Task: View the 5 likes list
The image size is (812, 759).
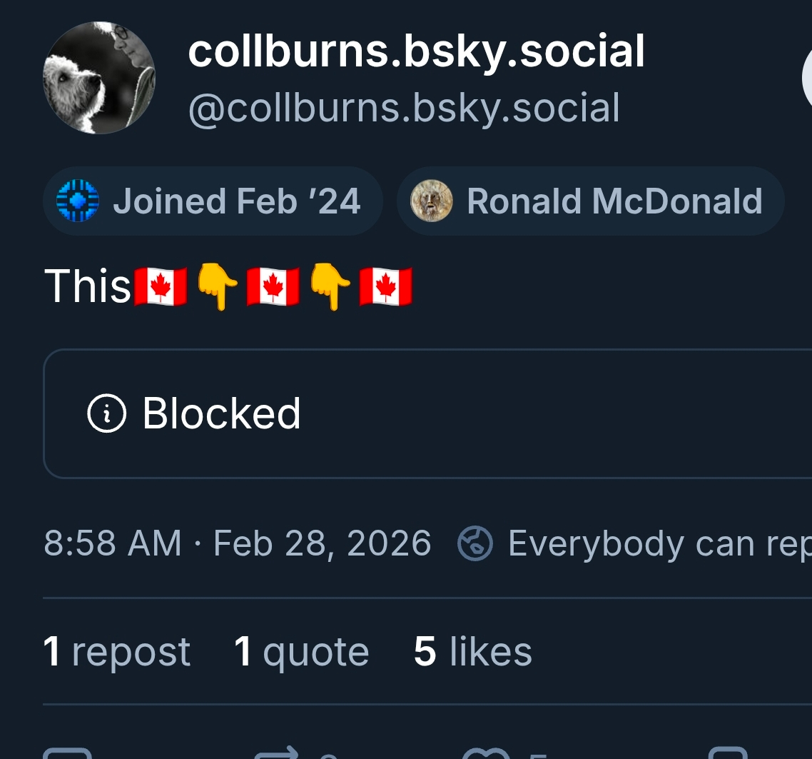Action: 472,652
